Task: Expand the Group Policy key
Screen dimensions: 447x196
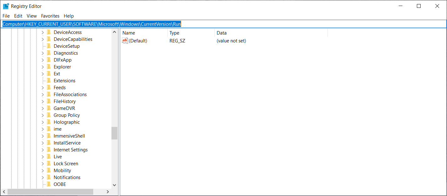Action: tap(43, 115)
